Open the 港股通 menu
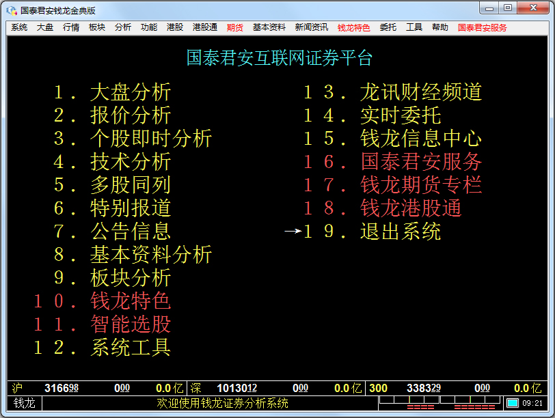 pyautogui.click(x=205, y=27)
